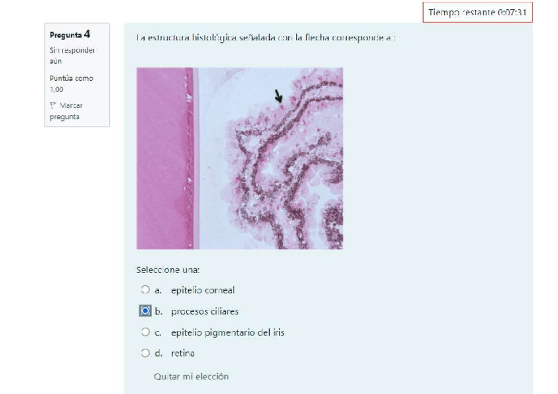This screenshot has height=394, width=558.
Task: Click the epitelio corneal answer label
Action: click(203, 290)
